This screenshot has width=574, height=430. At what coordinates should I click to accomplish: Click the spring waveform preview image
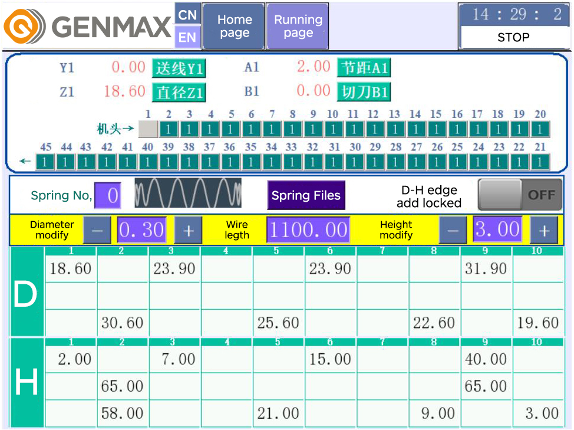pos(187,193)
